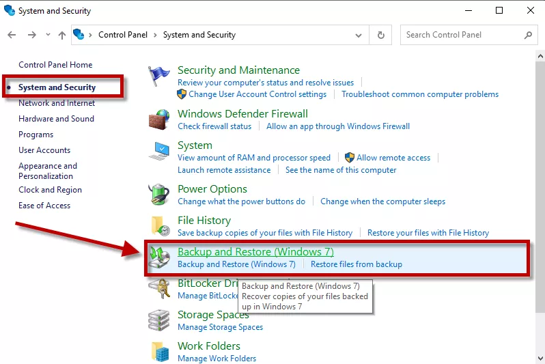The height and width of the screenshot is (364, 545).
Task: Open Network and Internet category
Action: coord(57,103)
